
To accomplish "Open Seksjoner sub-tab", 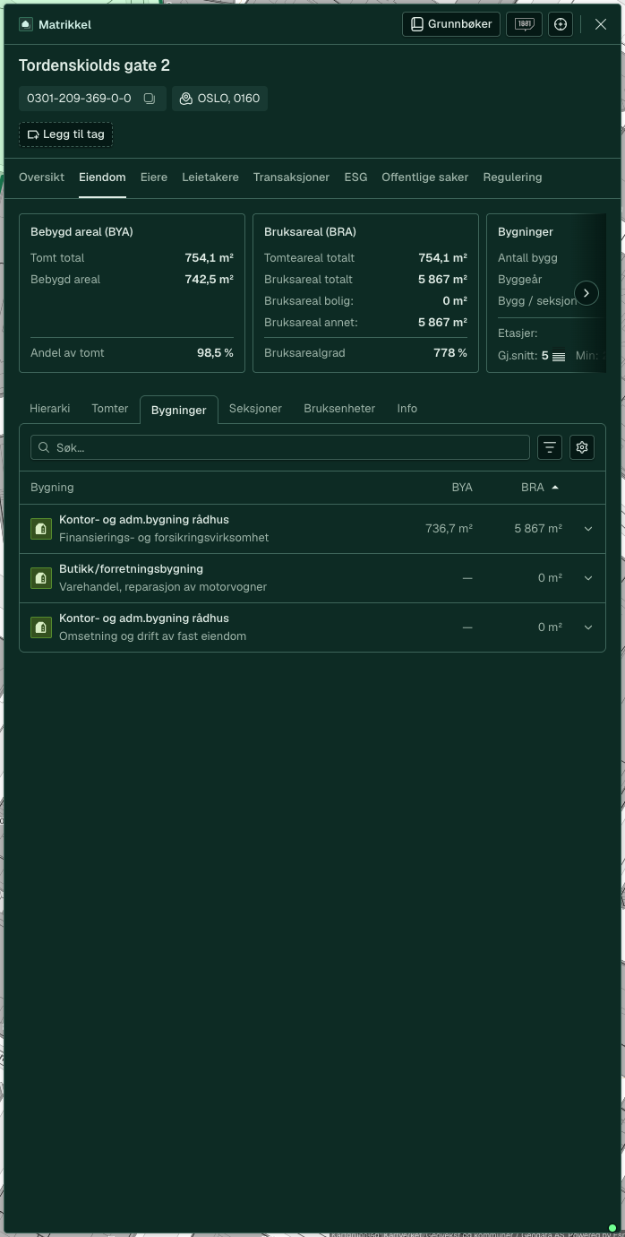I will (255, 409).
